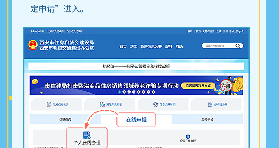Image resolution: width=279 pixels, height=148 pixels.
Task: Click the 个人在线办理 document icon
Action: coord(87,135)
